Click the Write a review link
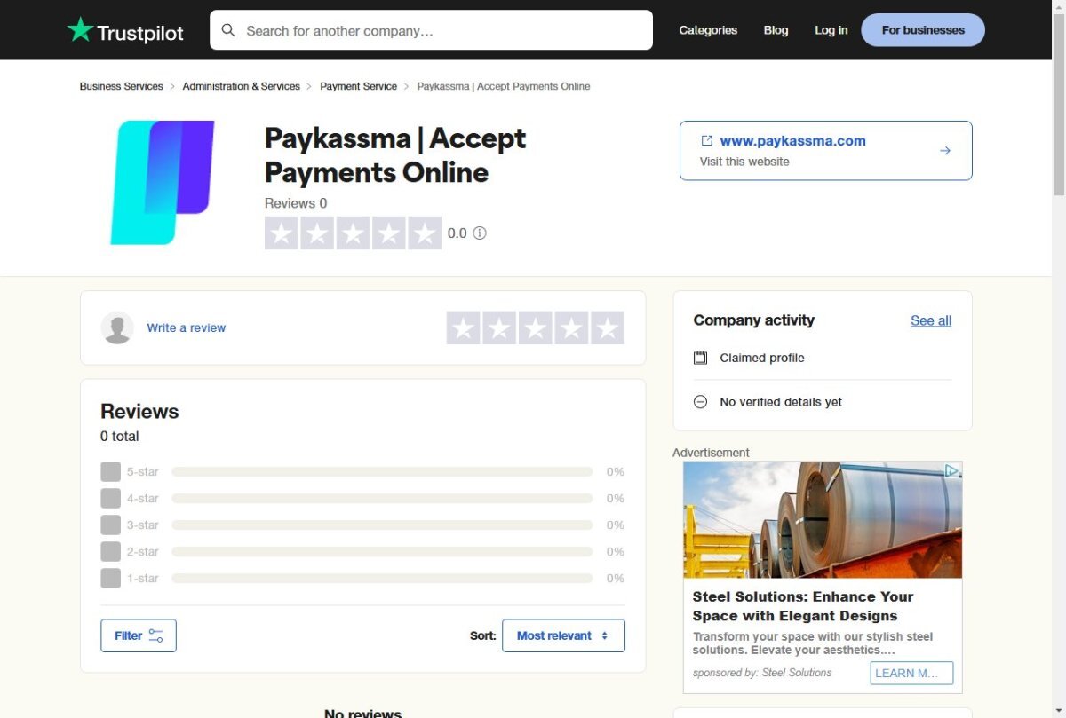This screenshot has width=1066, height=718. coord(187,327)
